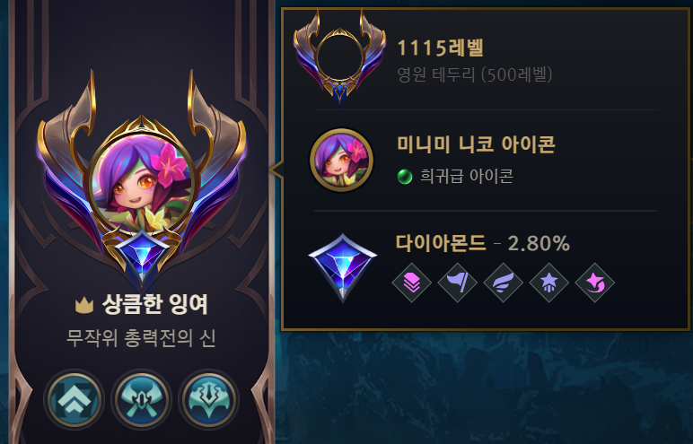
Task: Click the purple flag category diamond icon
Action: (x=458, y=283)
